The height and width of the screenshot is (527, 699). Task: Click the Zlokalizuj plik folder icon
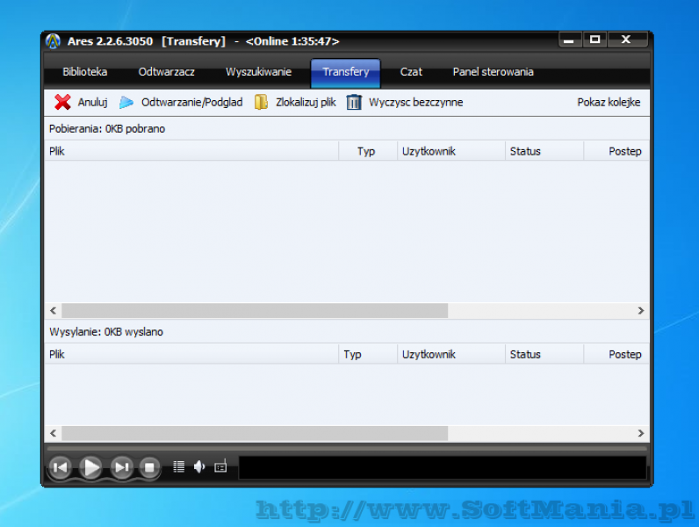[x=261, y=102]
